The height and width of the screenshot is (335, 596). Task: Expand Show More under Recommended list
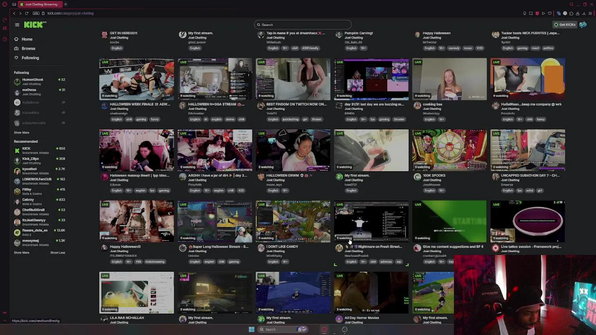pyautogui.click(x=21, y=253)
